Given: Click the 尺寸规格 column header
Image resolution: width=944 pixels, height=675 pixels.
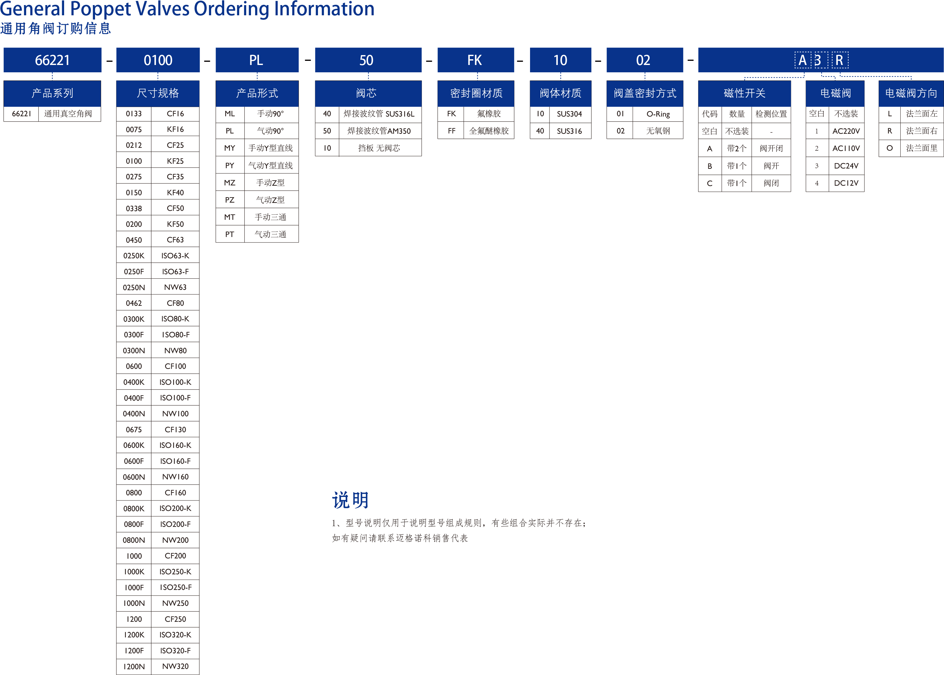Looking at the screenshot, I should [158, 93].
